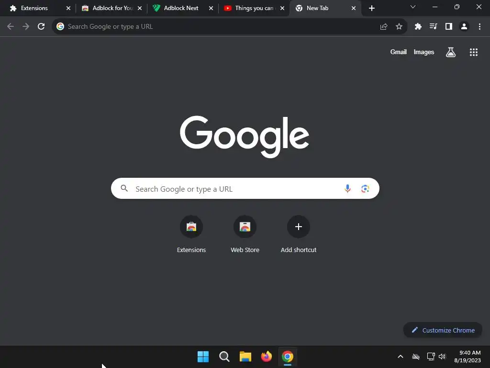Open a new tab with the plus button
This screenshot has width=490, height=368.
pos(371,9)
